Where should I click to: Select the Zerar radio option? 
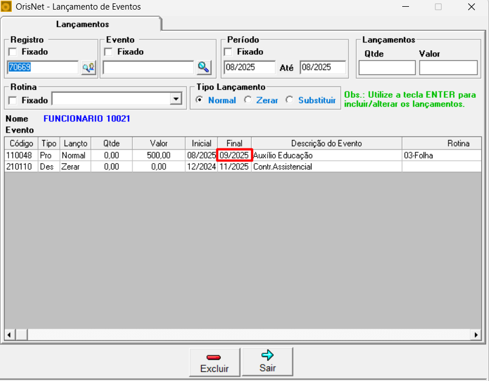[x=248, y=100]
